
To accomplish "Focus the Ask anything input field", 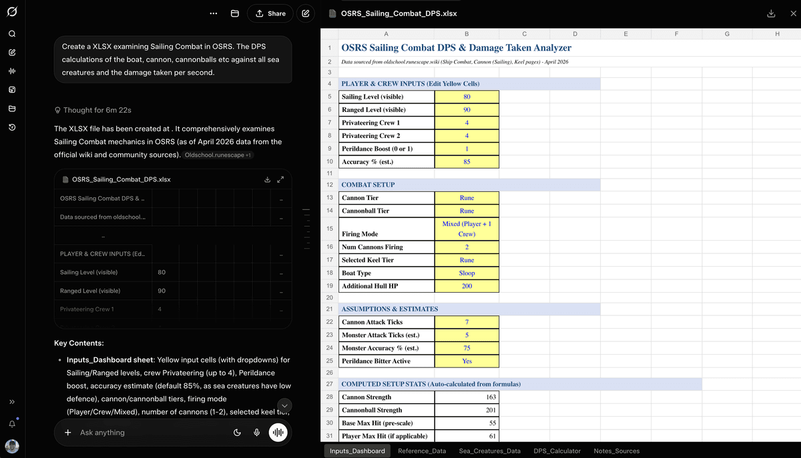I will (x=154, y=433).
